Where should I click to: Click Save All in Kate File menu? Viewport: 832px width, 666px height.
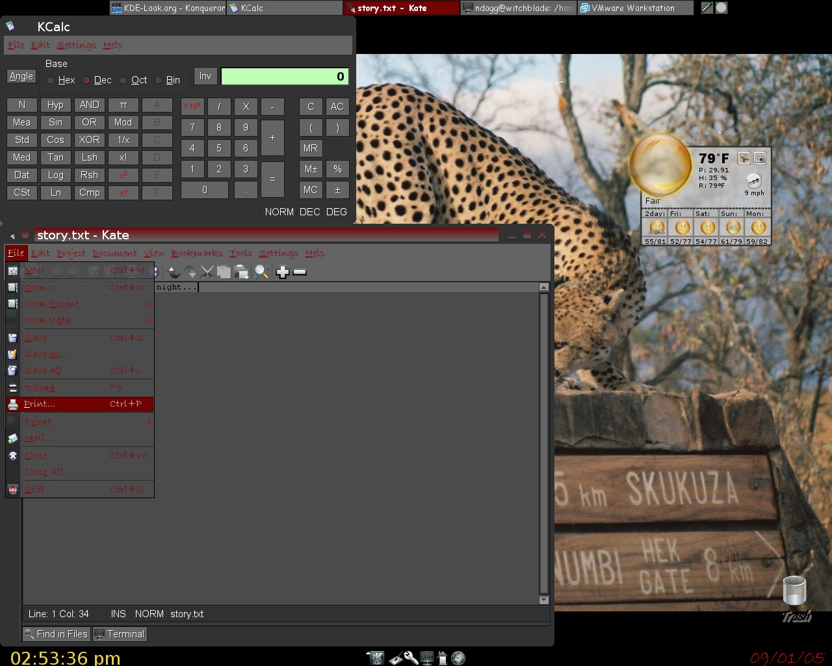point(80,371)
